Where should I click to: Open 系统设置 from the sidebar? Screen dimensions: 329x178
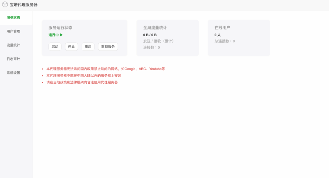coord(13,73)
